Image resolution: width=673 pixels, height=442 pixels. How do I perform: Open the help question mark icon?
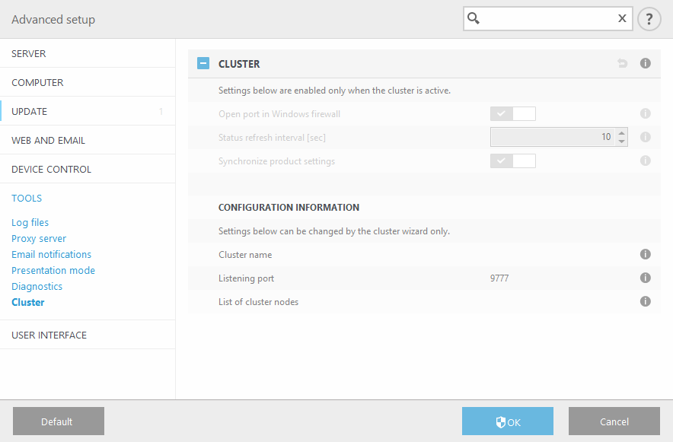(x=649, y=18)
